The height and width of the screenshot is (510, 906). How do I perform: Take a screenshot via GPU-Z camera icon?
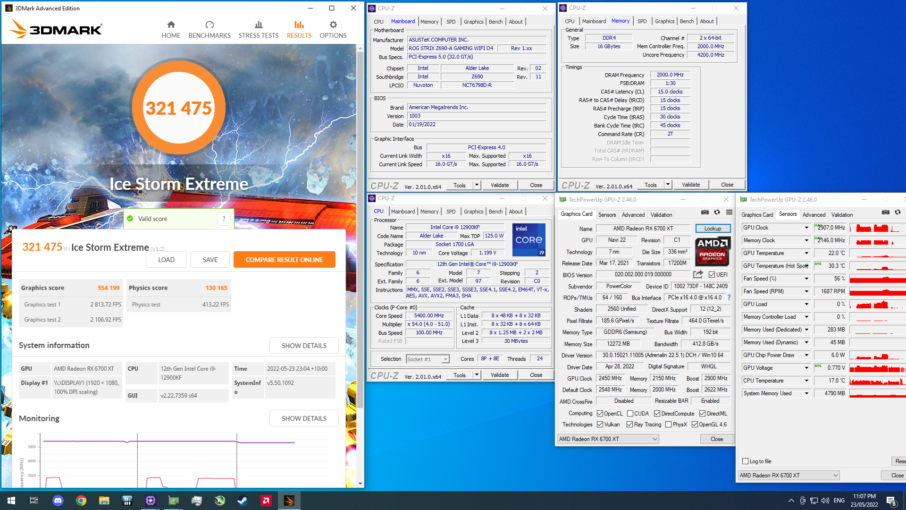(x=705, y=212)
